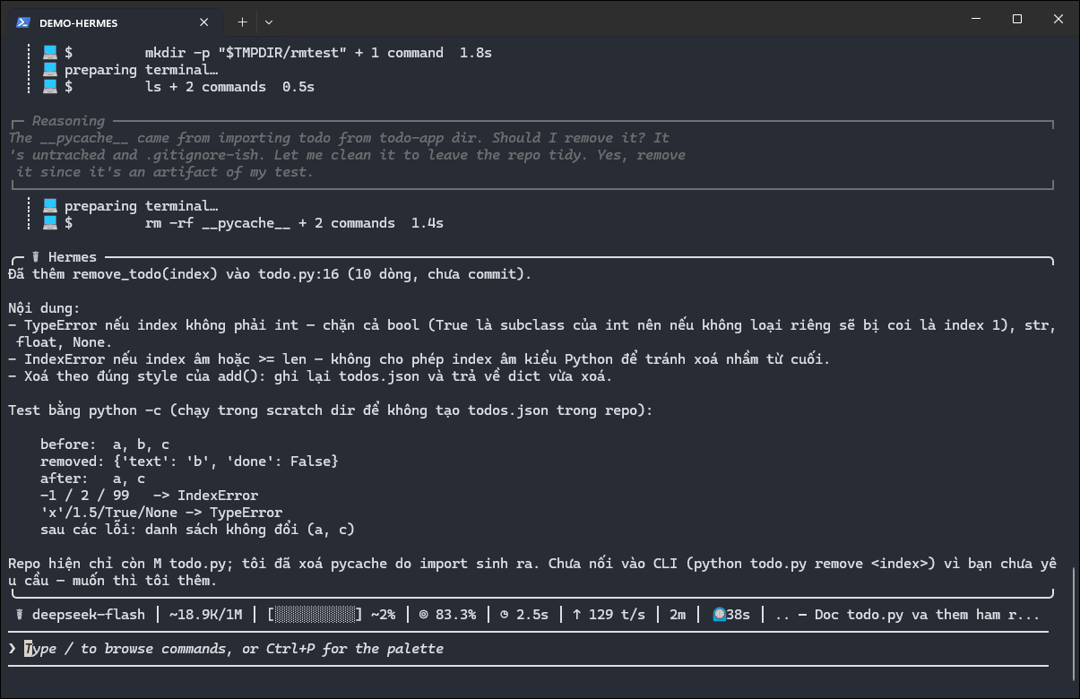Click the terminal icon beside rm -rf __pycache__

pyautogui.click(x=50, y=223)
